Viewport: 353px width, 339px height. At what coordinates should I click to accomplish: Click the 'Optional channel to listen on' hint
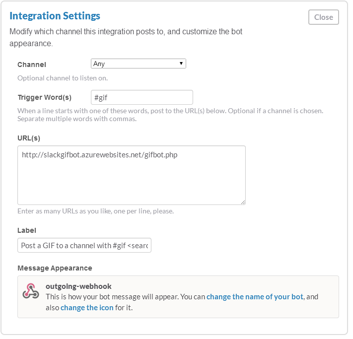pyautogui.click(x=63, y=78)
